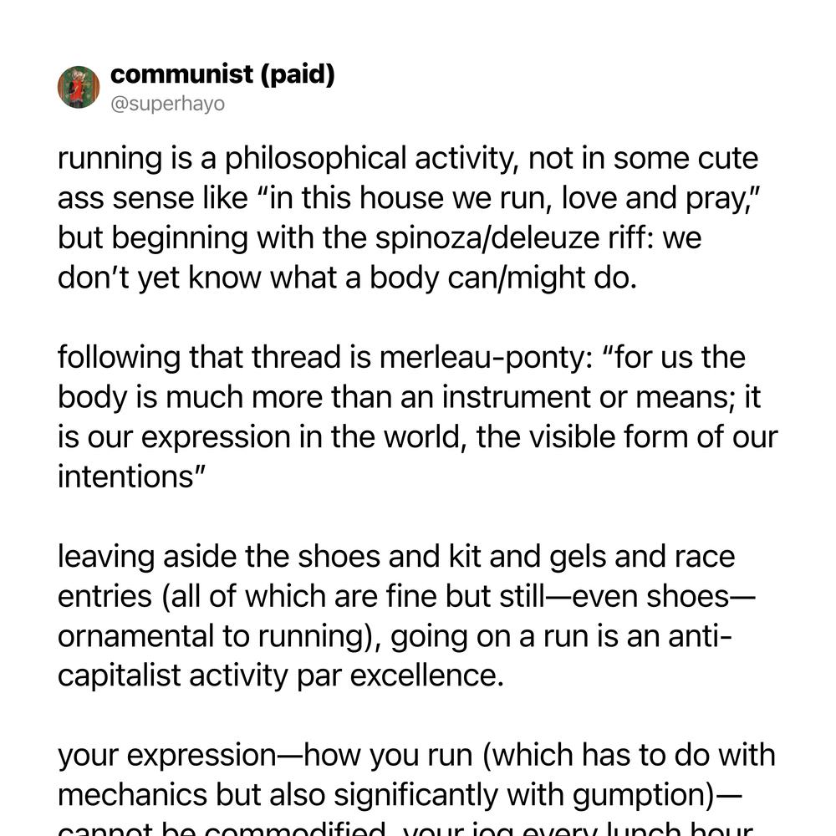Click the word "philosophical" in the first line

316,158
